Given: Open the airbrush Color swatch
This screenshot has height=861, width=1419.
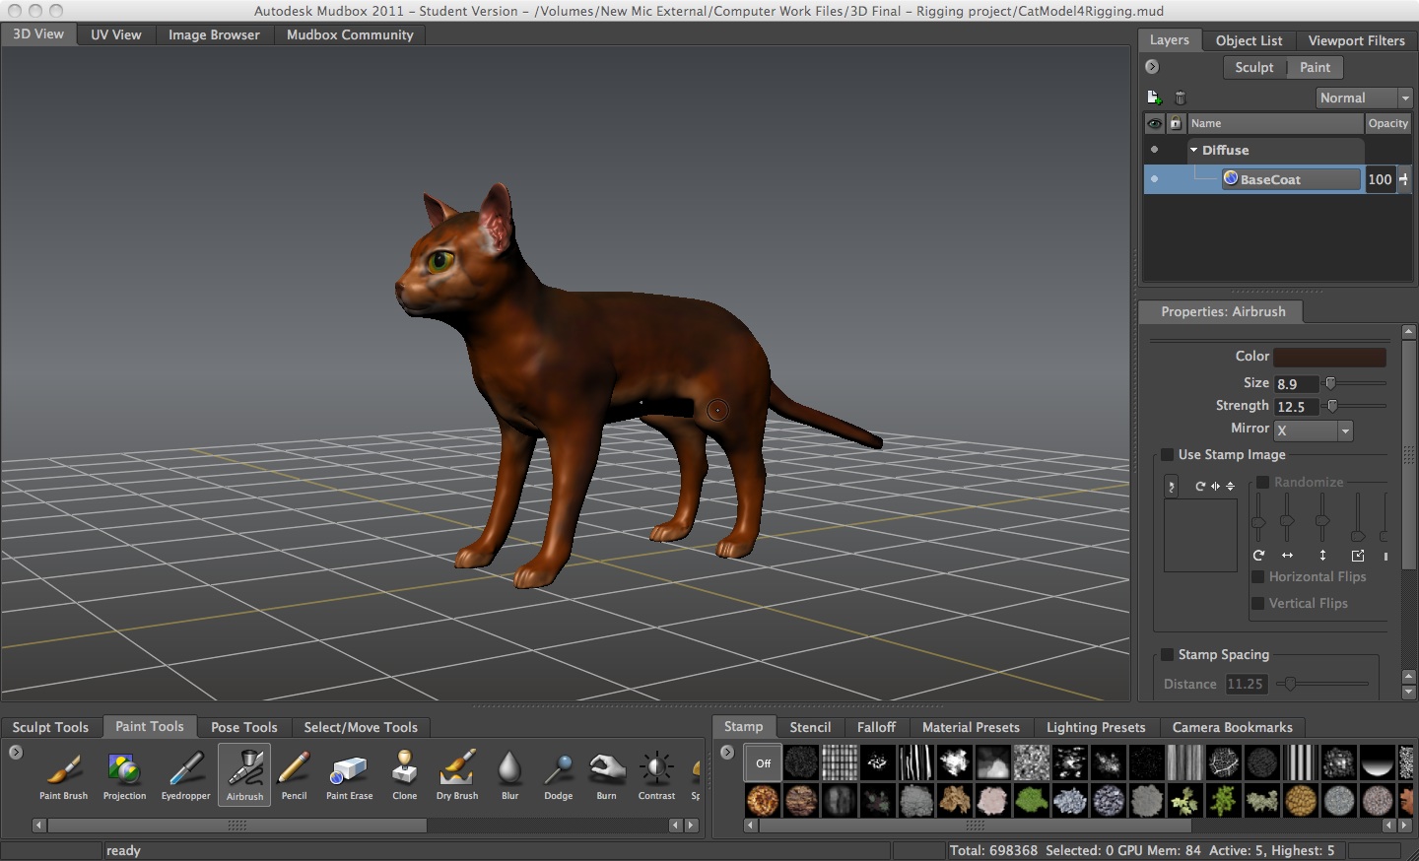Looking at the screenshot, I should coord(1329,357).
